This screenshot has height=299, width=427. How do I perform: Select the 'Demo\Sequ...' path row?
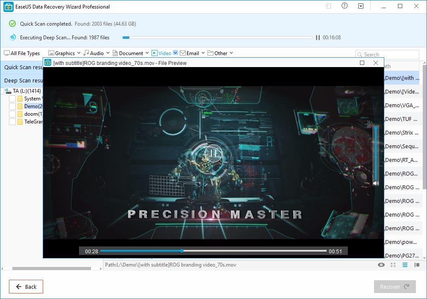pyautogui.click(x=402, y=146)
